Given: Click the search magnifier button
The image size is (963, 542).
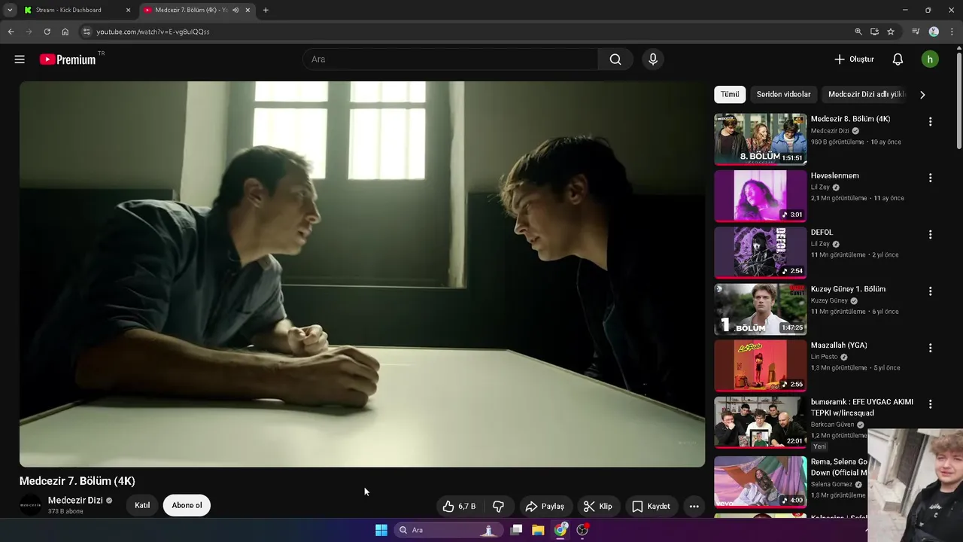Looking at the screenshot, I should [615, 59].
